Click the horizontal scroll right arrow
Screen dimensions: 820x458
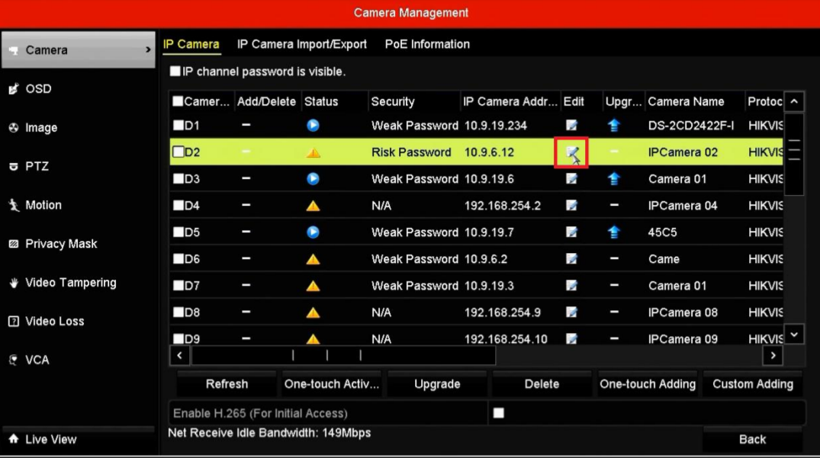[773, 356]
